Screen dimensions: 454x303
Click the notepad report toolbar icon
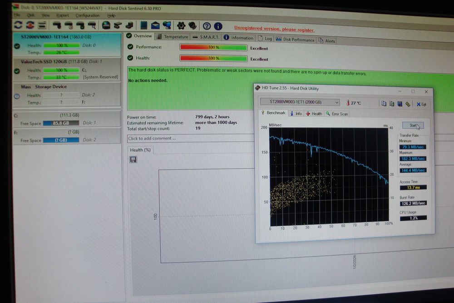(x=143, y=25)
